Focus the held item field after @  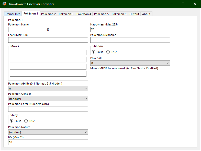click(70, 30)
